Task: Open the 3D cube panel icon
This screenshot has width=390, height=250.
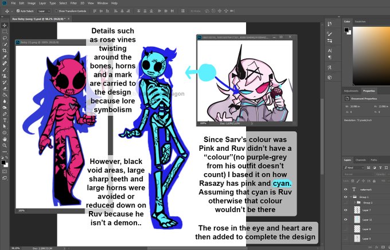Action: tap(330, 77)
